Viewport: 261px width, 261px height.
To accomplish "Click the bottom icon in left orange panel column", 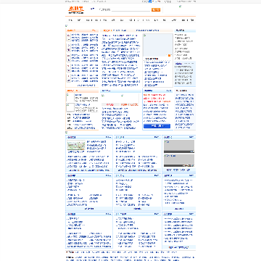I will (69, 78).
